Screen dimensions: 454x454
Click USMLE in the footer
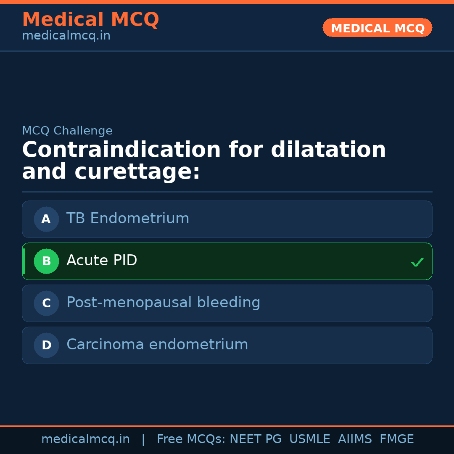[x=309, y=439]
